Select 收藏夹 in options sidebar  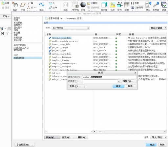tap(17, 18)
